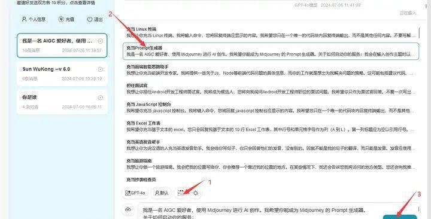Click the cloud upload icon
This screenshot has height=219, width=431.
click(128, 209)
